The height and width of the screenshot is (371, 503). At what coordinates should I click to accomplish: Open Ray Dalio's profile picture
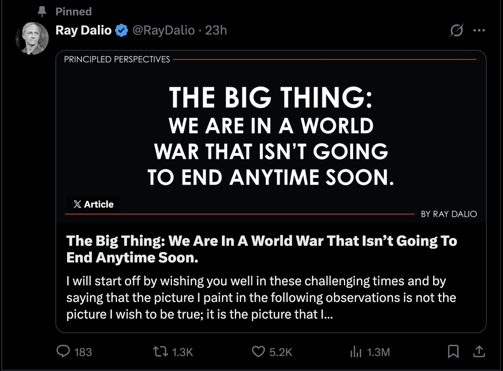coord(32,38)
